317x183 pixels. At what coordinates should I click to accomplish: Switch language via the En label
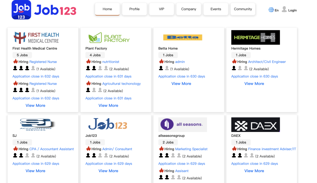[276, 10]
